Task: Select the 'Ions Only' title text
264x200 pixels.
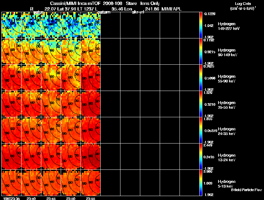Action: (x=150, y=4)
